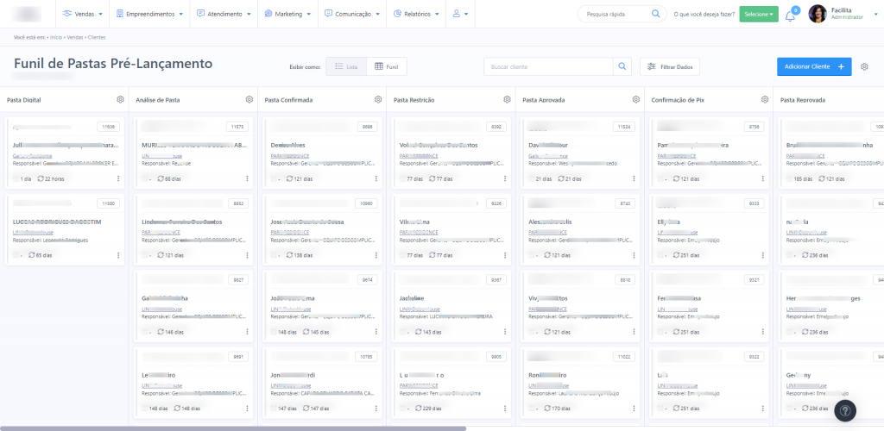The width and height of the screenshot is (884, 431).
Task: Open the funnel settings gear near Adicionar Cliente
Action: tap(864, 66)
